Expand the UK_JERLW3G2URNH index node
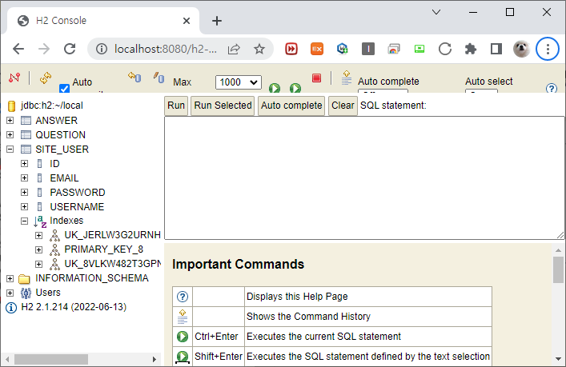 (38, 235)
